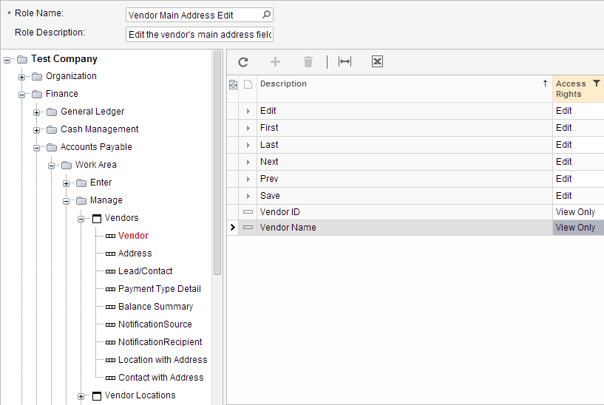The height and width of the screenshot is (405, 604).
Task: Click the filter icon in Access Rights header
Action: tap(597, 84)
